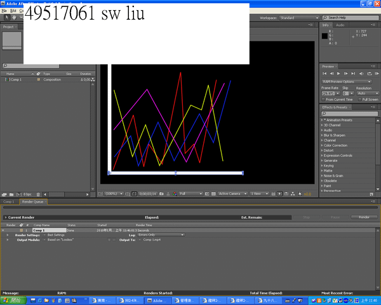
Task: Play the composition from Preview panel
Action: pyautogui.click(x=338, y=74)
